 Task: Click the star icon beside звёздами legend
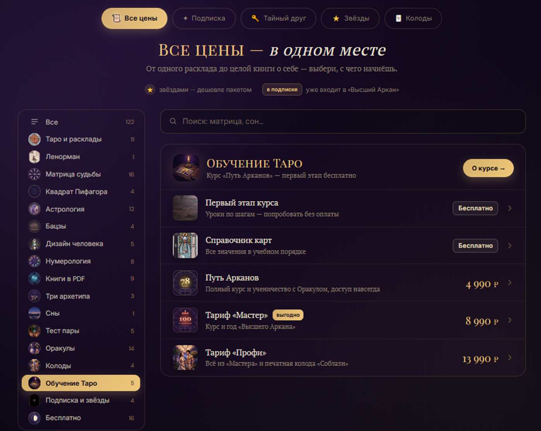click(x=150, y=90)
